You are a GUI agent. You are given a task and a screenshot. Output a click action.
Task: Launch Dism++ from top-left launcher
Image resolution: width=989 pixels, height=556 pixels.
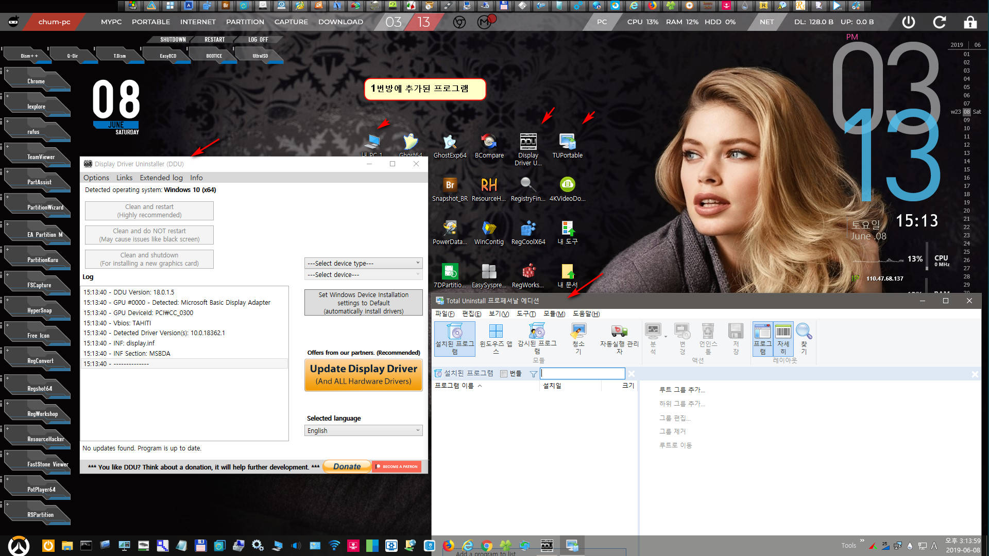point(29,56)
